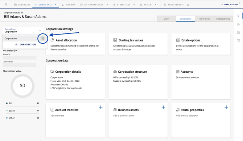Expand the Review dropdown arrow

click(x=155, y=5)
